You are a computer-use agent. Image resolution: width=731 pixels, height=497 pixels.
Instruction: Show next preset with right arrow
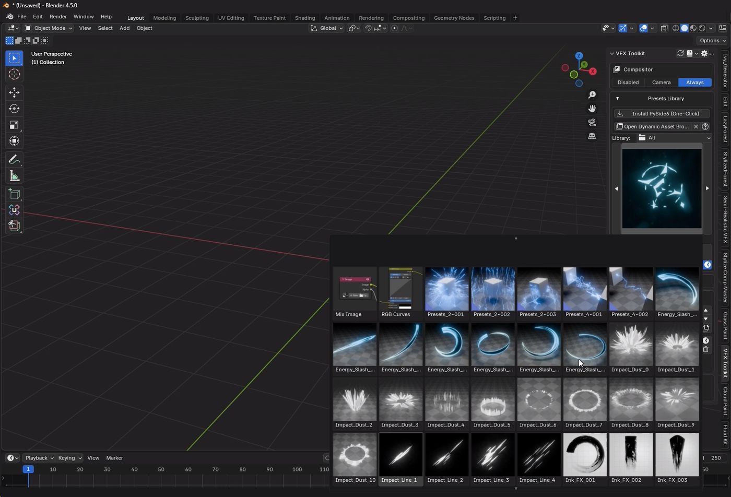(x=708, y=188)
